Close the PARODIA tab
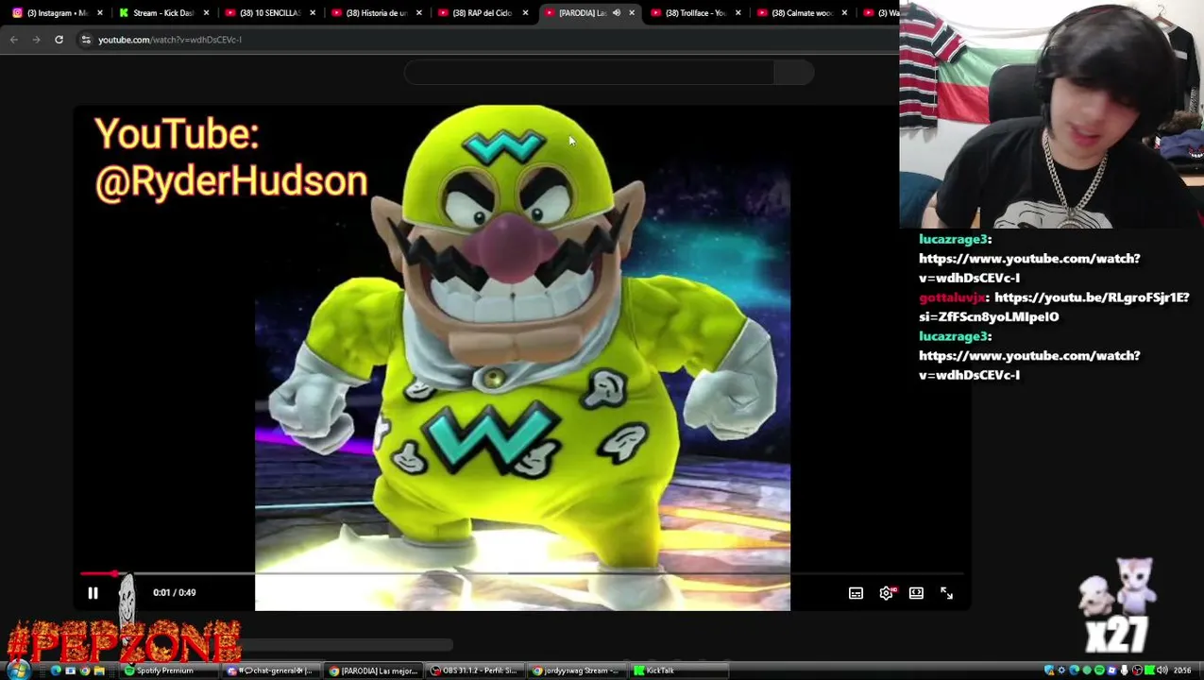This screenshot has width=1204, height=680. (x=632, y=12)
